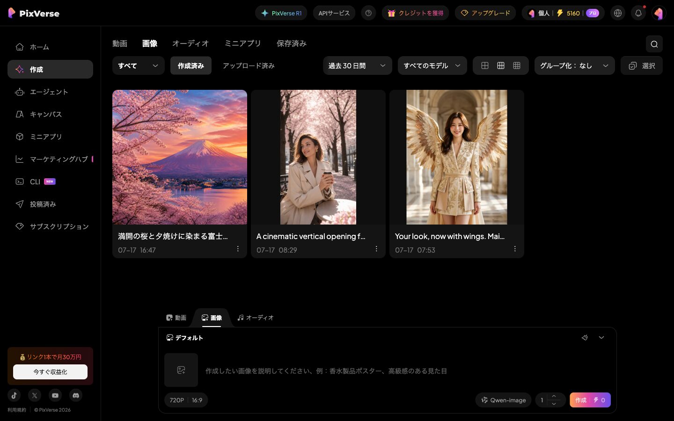Open more options for the wings look card

[x=515, y=249]
